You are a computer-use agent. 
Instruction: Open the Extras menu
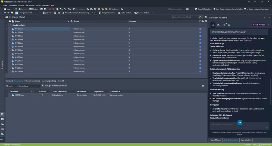(x=39, y=5)
